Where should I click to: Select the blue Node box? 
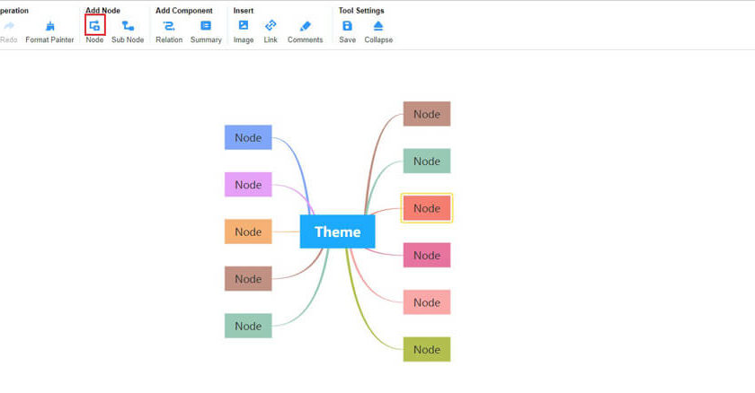point(248,137)
